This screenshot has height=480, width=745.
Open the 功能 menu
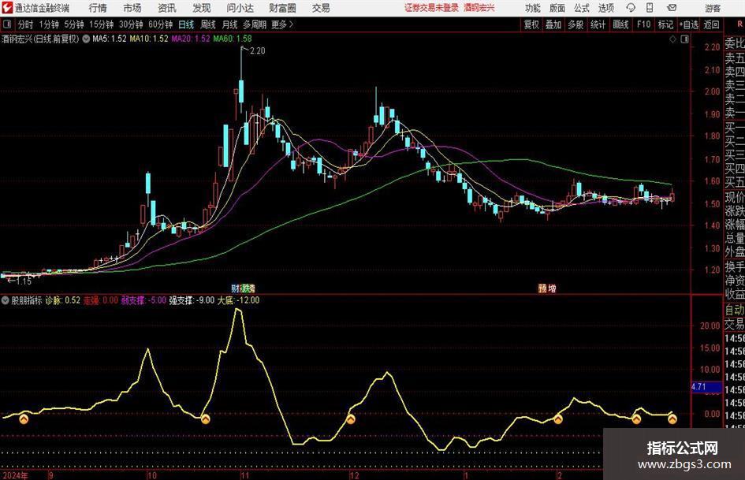pyautogui.click(x=533, y=8)
